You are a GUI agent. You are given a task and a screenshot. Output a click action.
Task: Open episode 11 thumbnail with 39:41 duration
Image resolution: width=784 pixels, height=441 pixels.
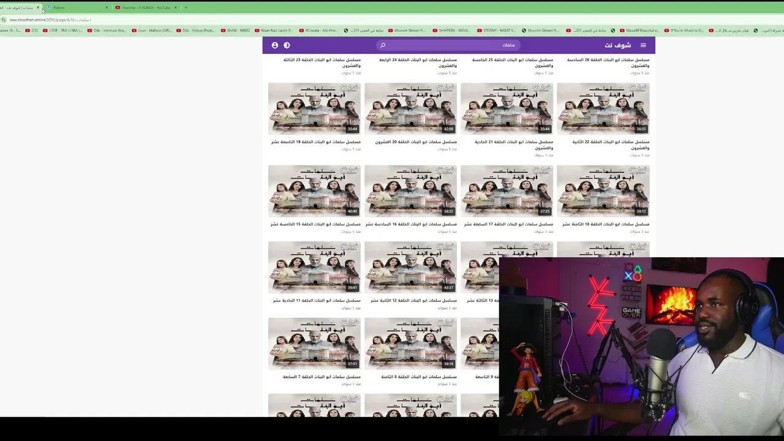point(314,267)
